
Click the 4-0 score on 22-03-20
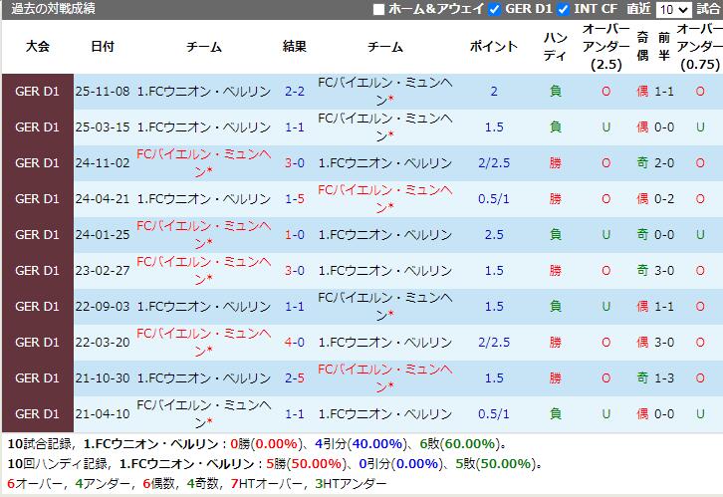[x=294, y=343]
